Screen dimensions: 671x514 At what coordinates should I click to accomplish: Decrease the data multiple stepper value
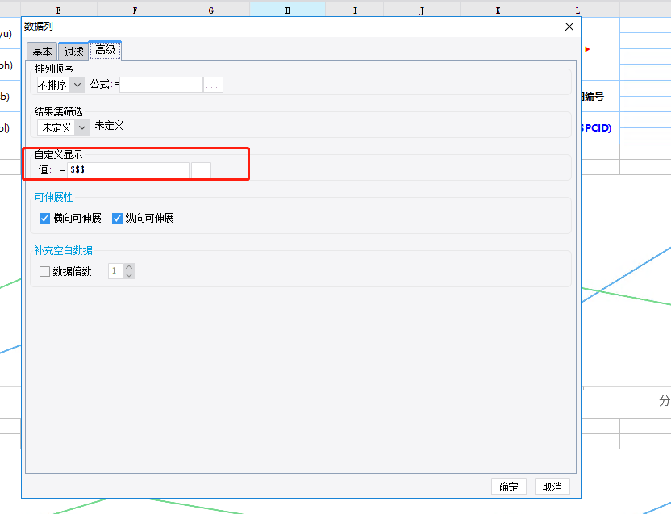click(129, 275)
